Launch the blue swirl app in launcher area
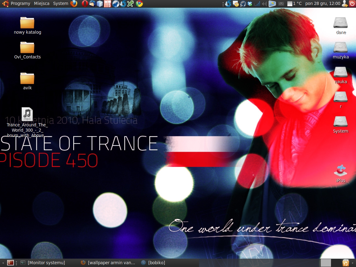The width and height of the screenshot is (356, 267). 123,4
